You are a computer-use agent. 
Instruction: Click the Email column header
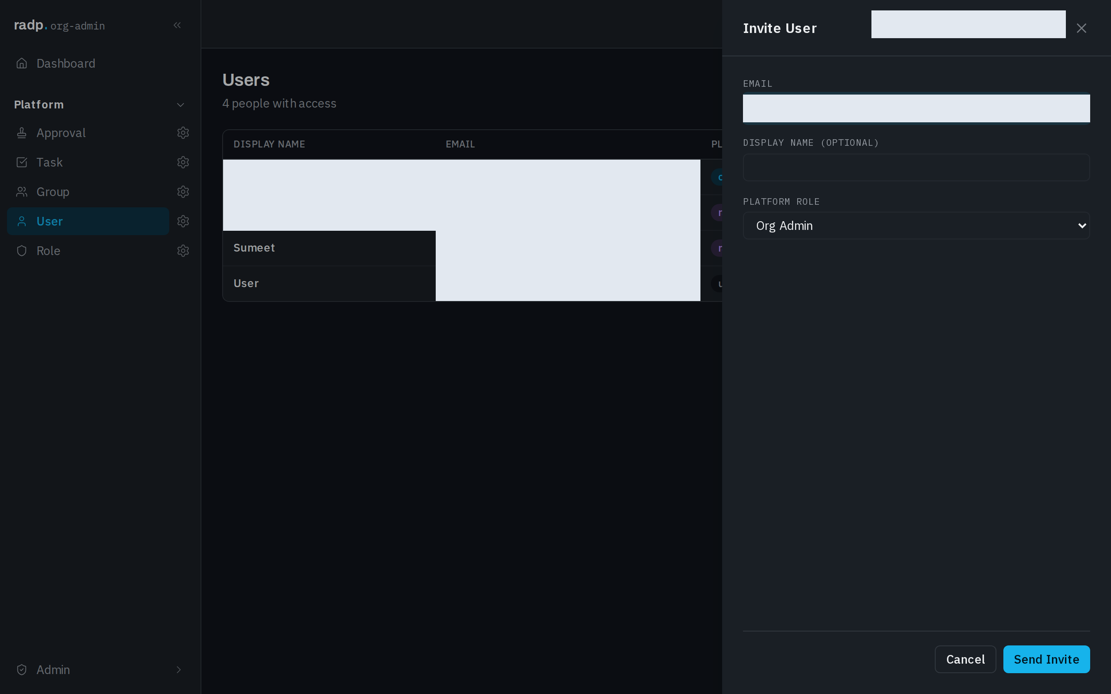click(460, 144)
